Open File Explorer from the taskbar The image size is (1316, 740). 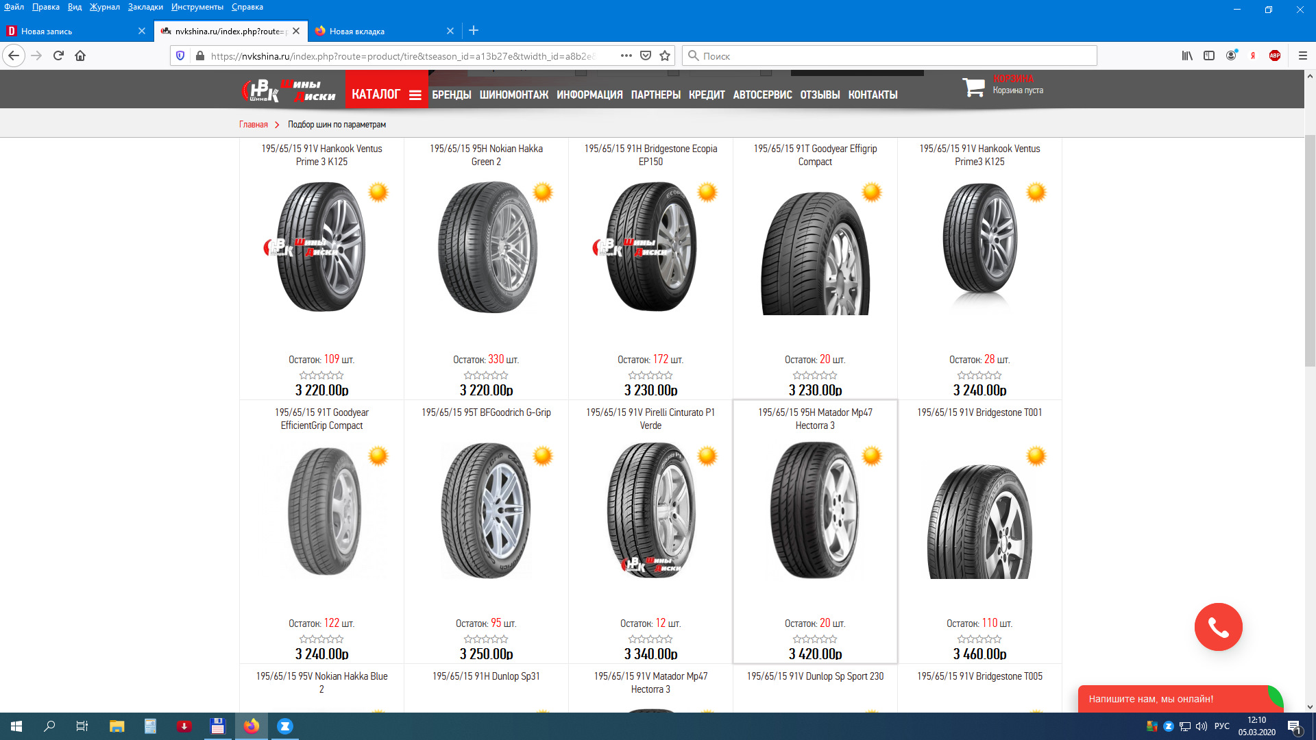(117, 726)
